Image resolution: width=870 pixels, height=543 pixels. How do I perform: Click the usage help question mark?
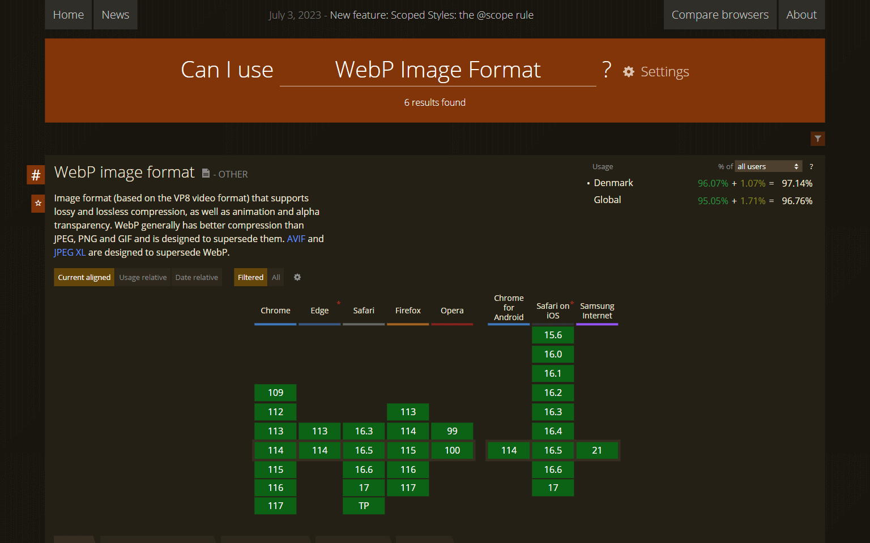(x=811, y=167)
